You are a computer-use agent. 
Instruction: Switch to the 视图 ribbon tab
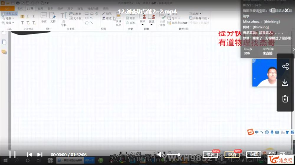point(40,9)
